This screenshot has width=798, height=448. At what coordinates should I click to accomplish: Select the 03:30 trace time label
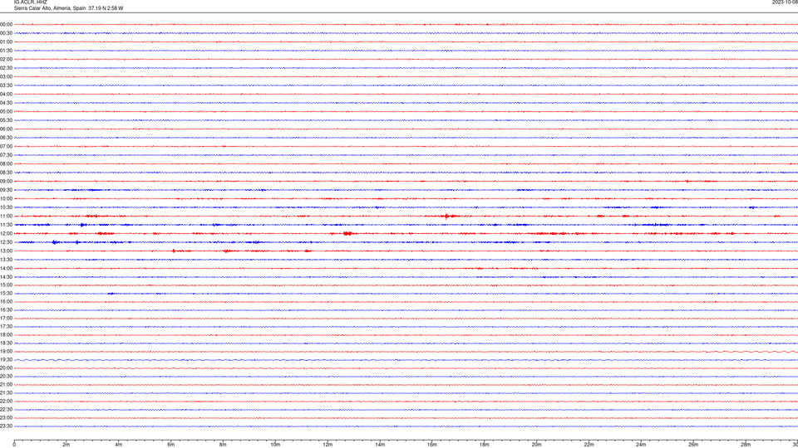coord(6,85)
